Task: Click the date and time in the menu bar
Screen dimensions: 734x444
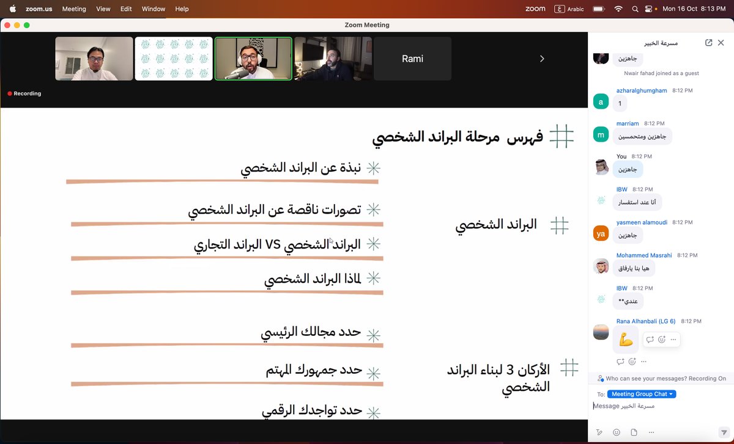Action: pyautogui.click(x=695, y=9)
